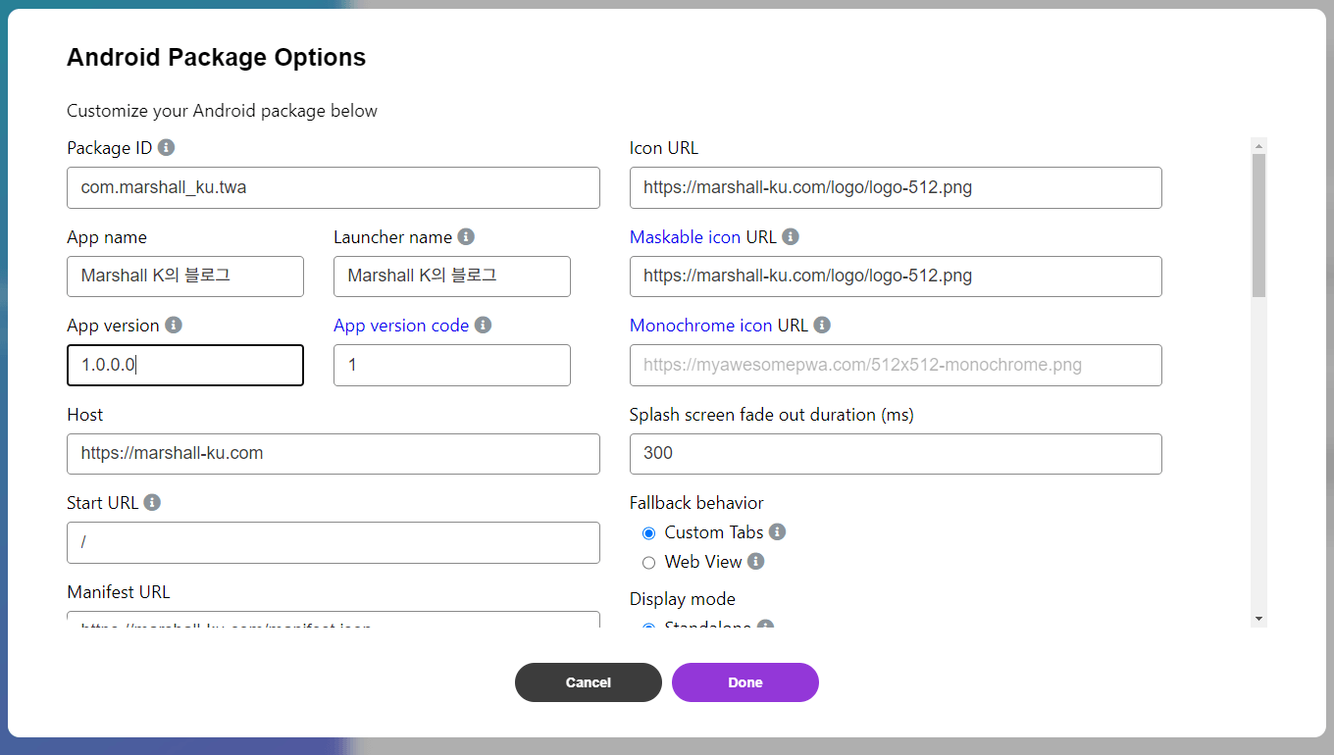Click the scroll down arrow of the scrollbar
The width and height of the screenshot is (1334, 755).
[x=1258, y=619]
